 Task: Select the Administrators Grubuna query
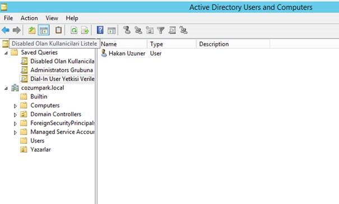(62, 70)
